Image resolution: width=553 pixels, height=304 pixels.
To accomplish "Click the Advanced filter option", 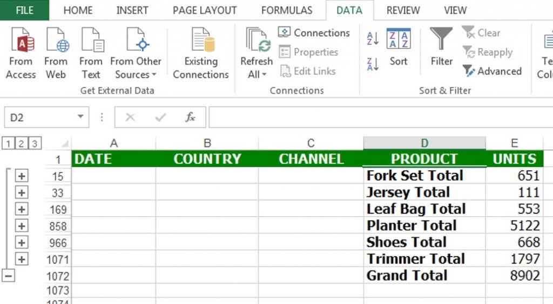I will 492,71.
